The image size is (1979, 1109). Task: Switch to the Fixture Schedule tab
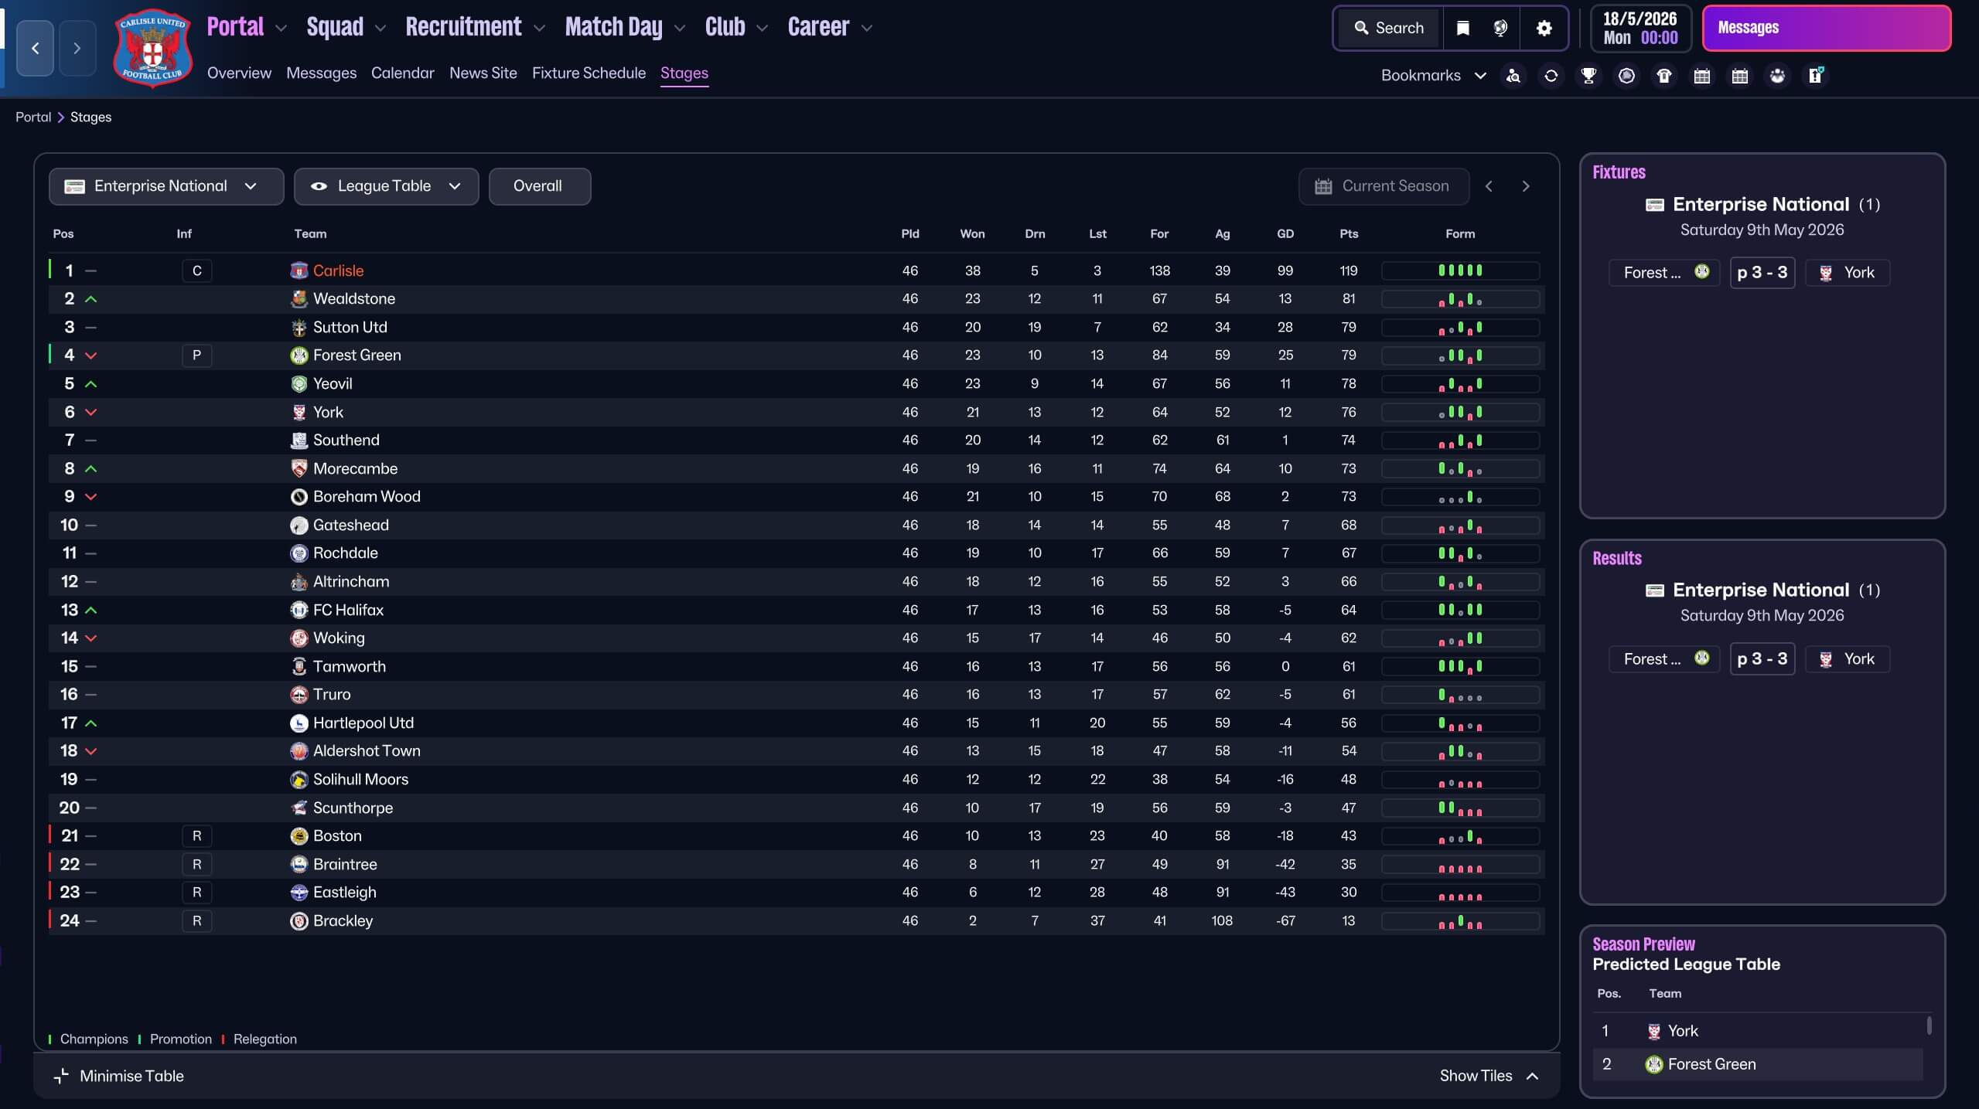(589, 73)
